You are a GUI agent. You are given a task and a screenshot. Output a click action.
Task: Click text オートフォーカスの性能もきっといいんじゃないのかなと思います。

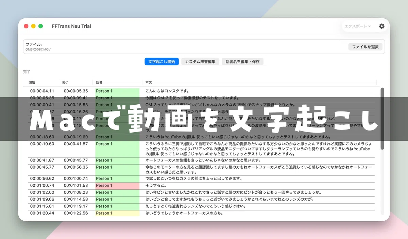[203, 160]
